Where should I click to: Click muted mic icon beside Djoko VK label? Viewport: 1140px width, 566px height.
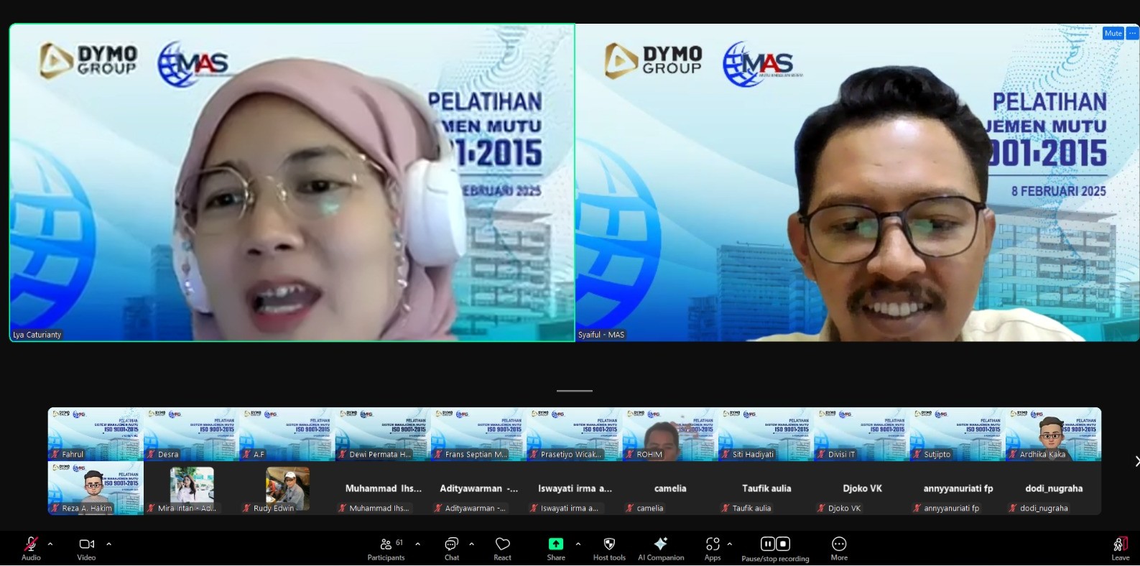(822, 508)
